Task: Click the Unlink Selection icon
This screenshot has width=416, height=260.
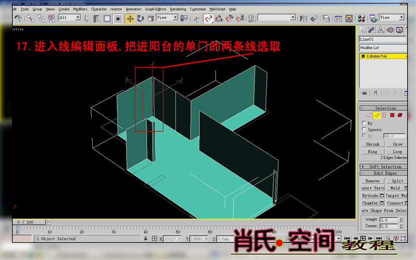Action: [41, 19]
